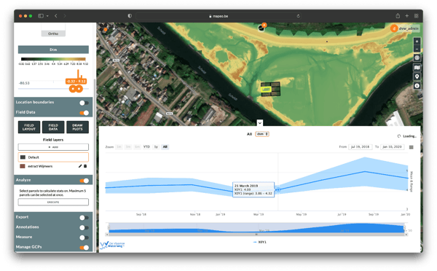Screen dimensions: 437x271
Task: Turn on the Export toggle
Action: click(x=84, y=218)
